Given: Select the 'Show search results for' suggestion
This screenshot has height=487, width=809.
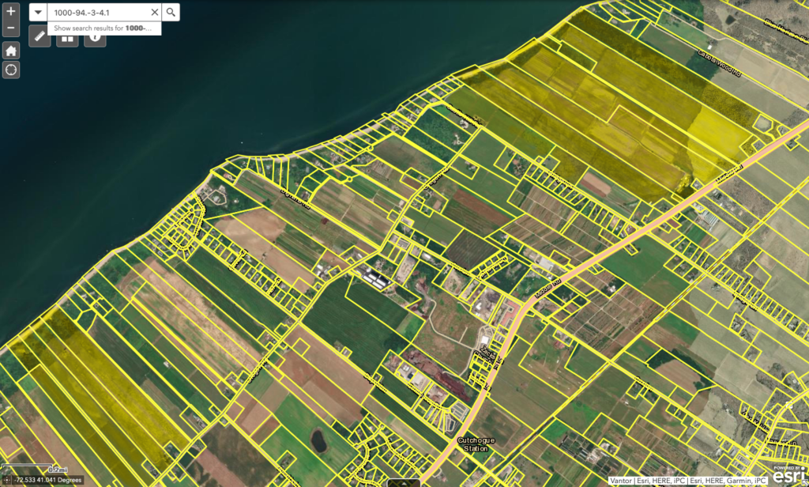Looking at the screenshot, I should 103,28.
